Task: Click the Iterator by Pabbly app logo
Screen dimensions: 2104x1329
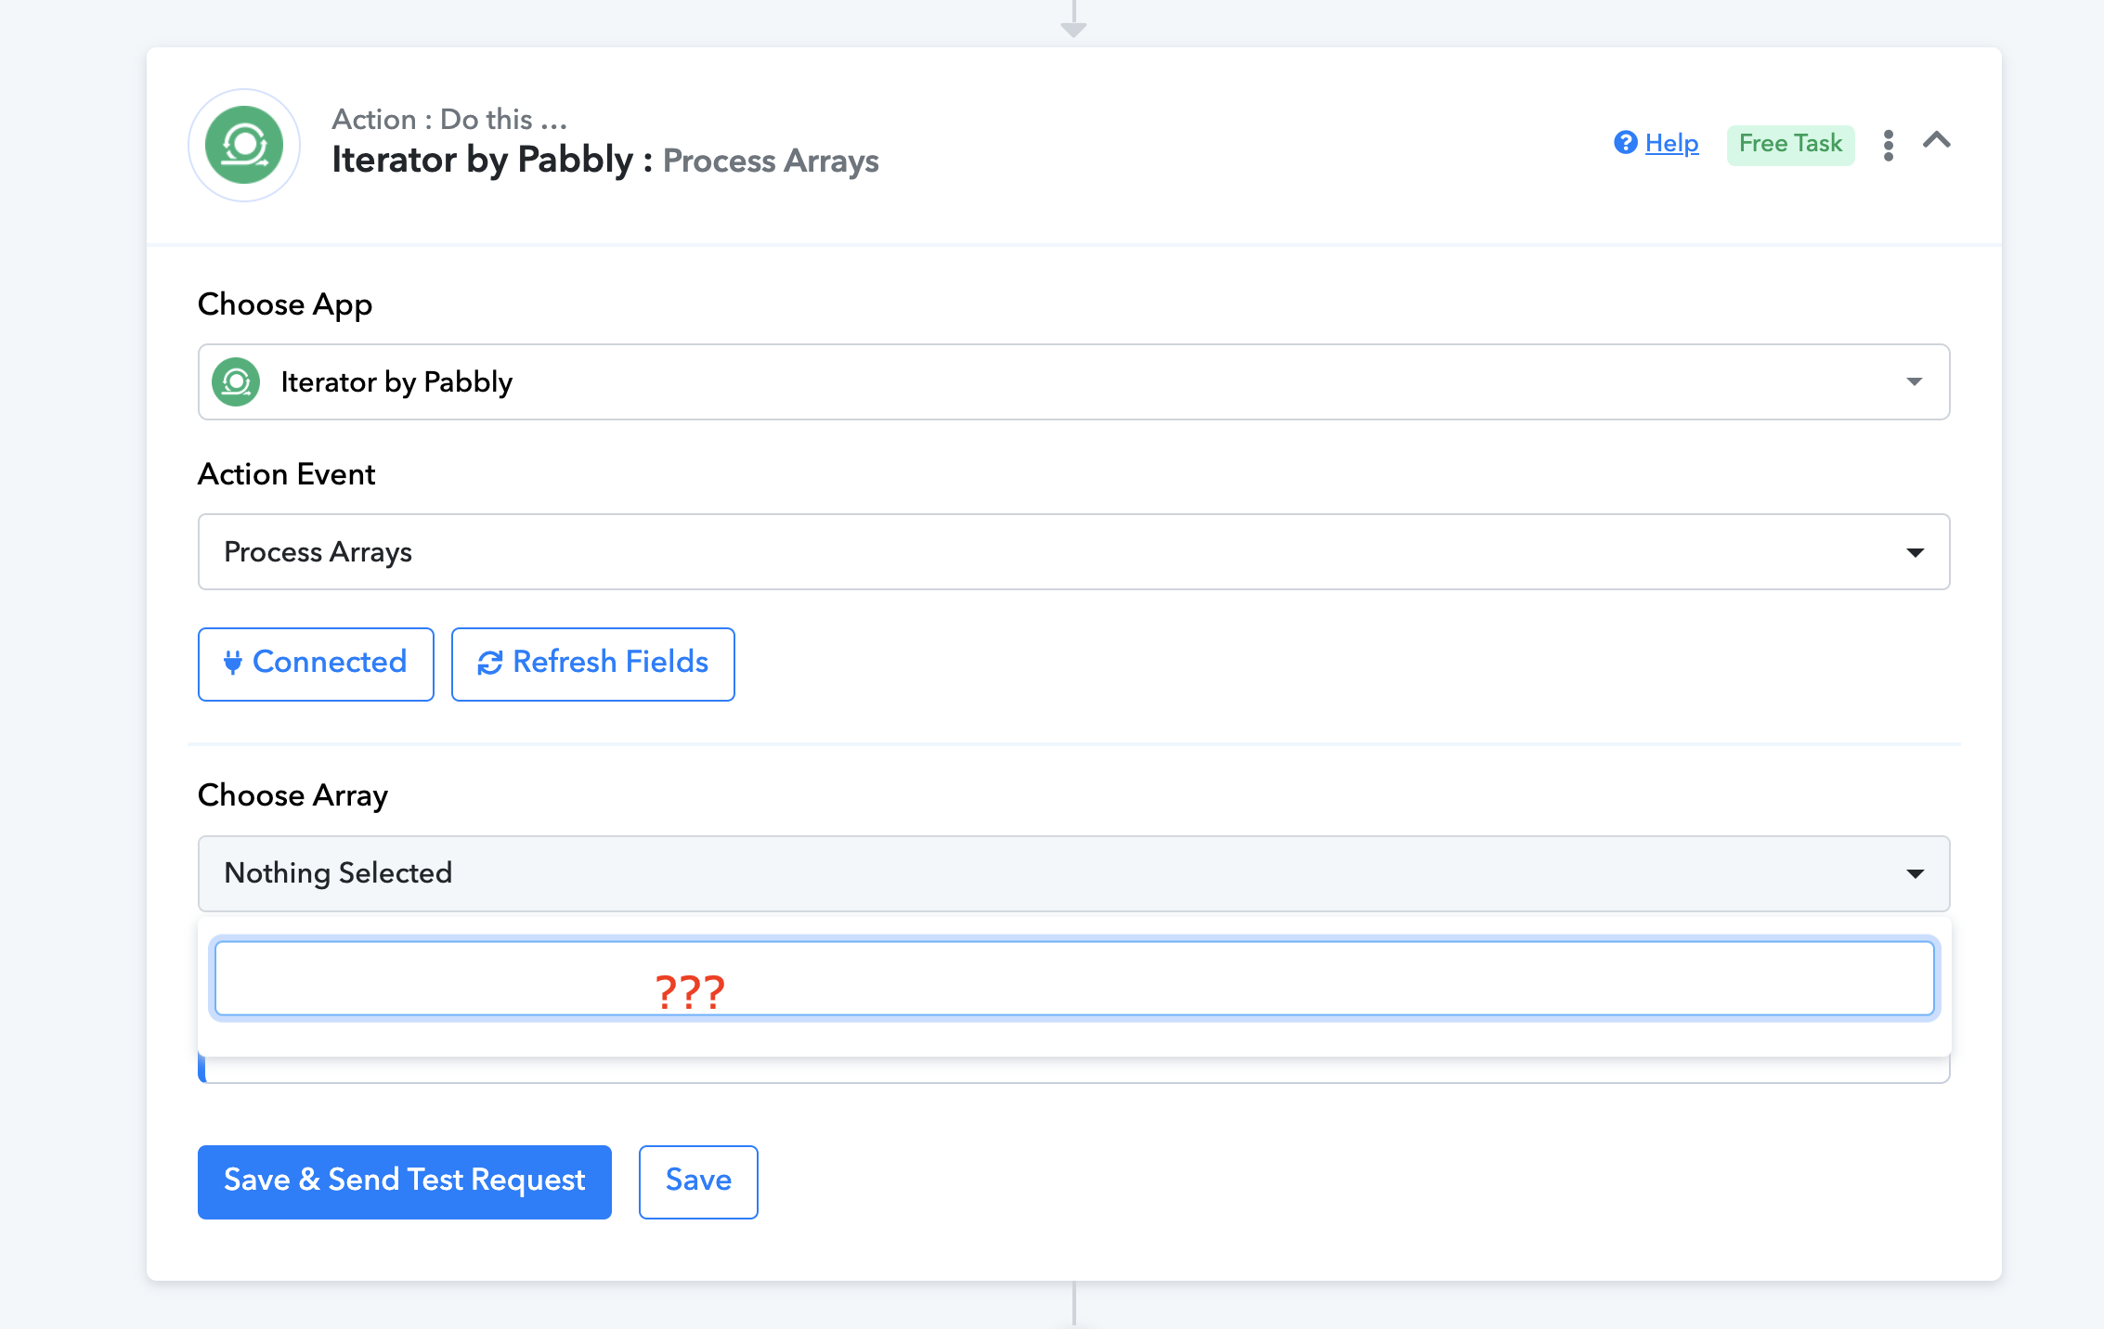Action: click(244, 145)
